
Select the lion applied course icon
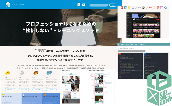click(35, 73)
